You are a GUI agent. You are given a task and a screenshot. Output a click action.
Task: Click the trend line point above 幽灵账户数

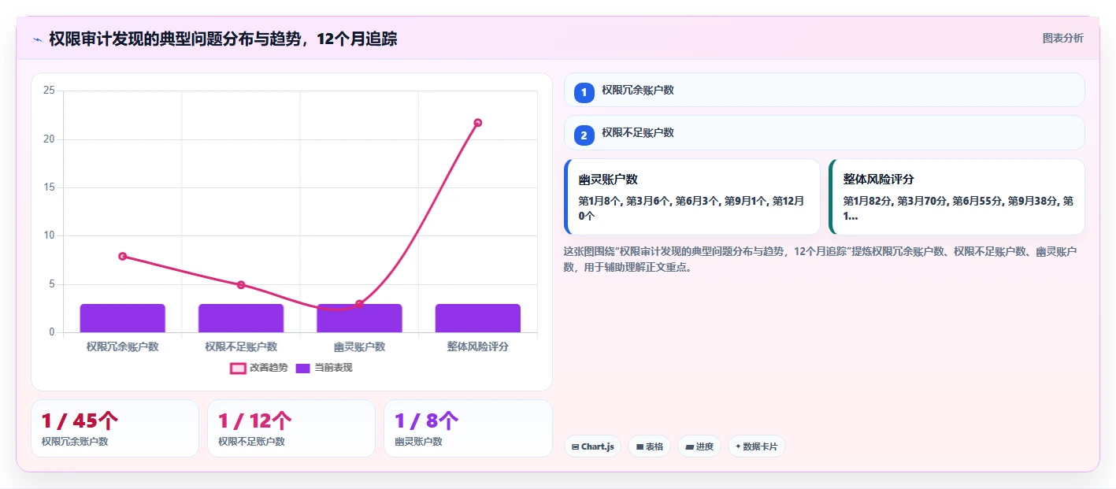[359, 304]
